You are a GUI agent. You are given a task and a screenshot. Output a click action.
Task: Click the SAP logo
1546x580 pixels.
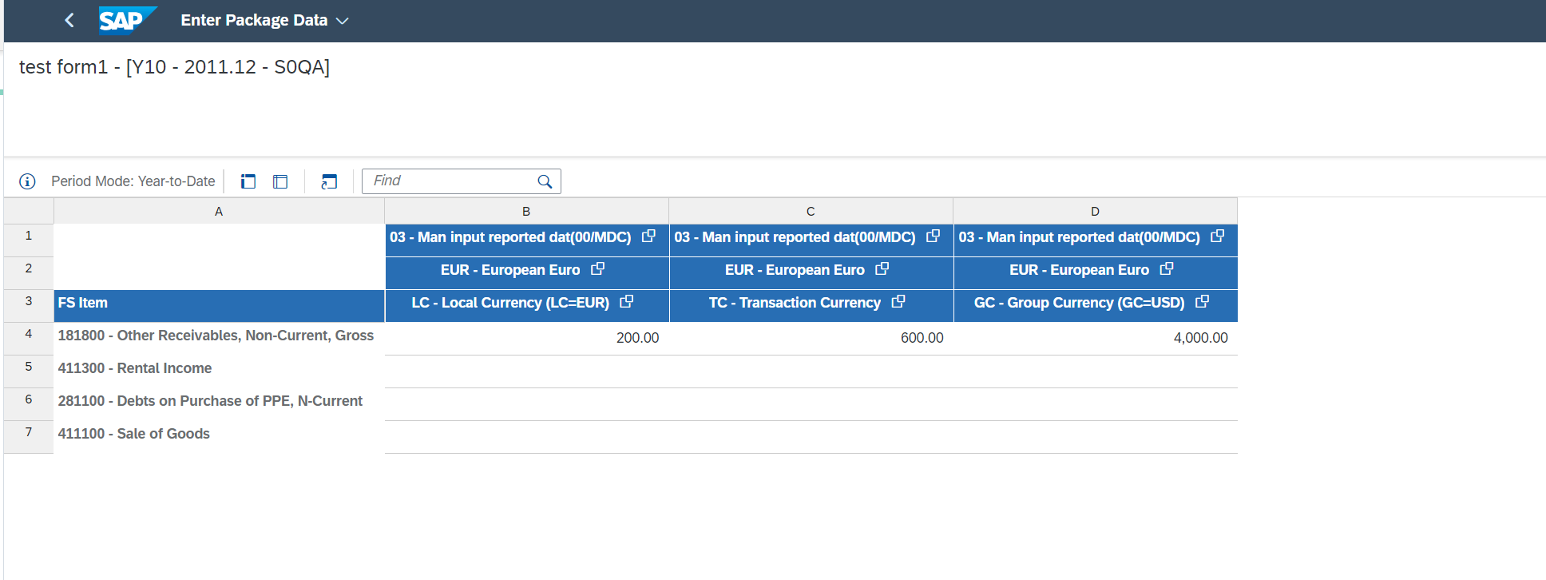[125, 21]
